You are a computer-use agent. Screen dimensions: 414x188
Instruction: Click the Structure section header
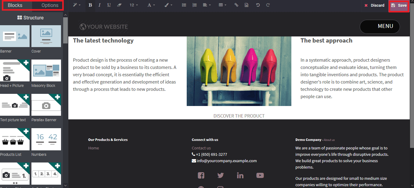pyautogui.click(x=31, y=18)
